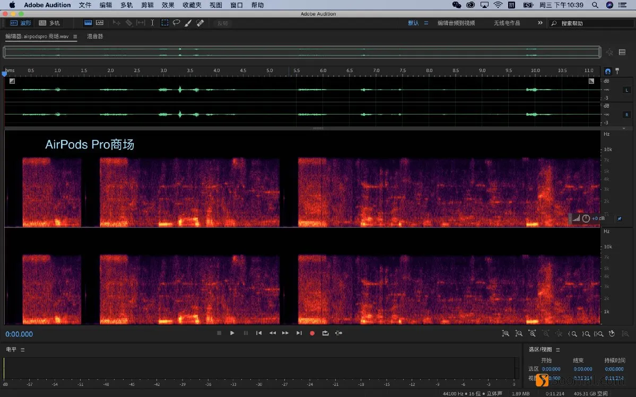Image resolution: width=636 pixels, height=397 pixels.
Task: Select the Move tool in toolbar
Action: (x=116, y=23)
